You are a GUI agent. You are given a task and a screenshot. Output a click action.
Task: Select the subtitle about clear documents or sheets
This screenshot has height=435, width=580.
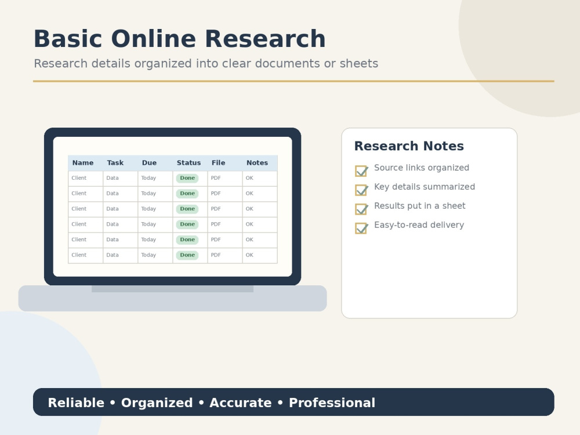coord(206,64)
